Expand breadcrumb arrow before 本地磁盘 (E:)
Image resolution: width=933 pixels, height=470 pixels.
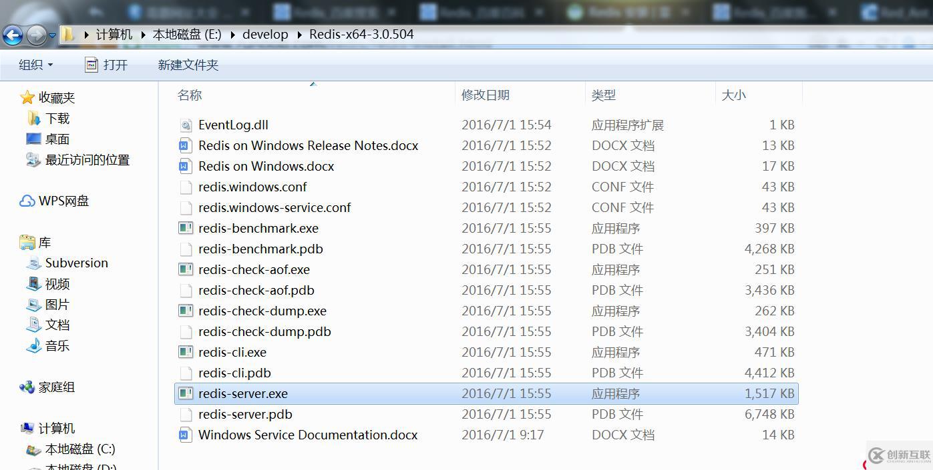(x=144, y=35)
